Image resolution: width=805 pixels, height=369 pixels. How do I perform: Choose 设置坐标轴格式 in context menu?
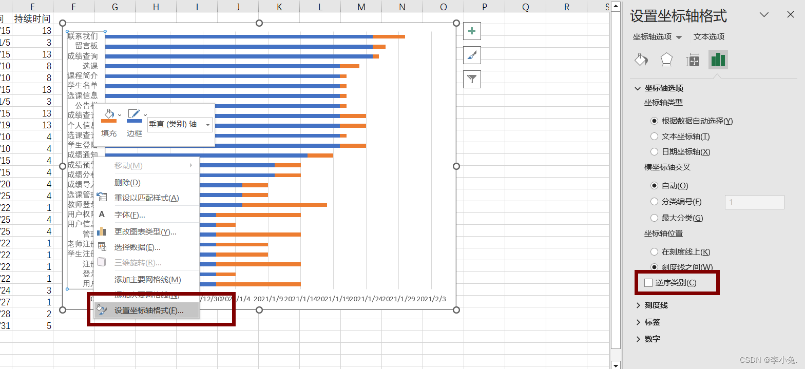pos(147,310)
